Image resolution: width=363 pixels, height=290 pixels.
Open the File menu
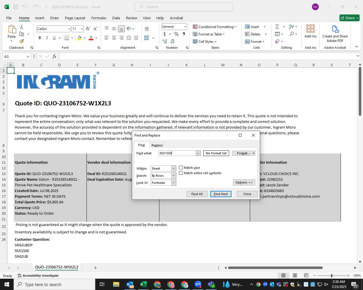pyautogui.click(x=9, y=18)
